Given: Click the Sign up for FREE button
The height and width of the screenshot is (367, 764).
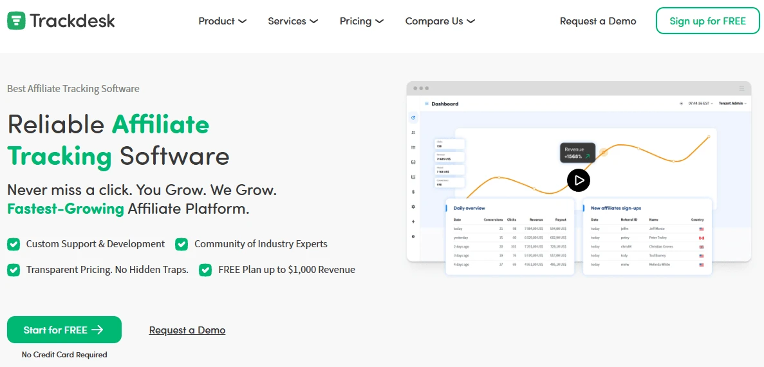Looking at the screenshot, I should pyautogui.click(x=707, y=21).
